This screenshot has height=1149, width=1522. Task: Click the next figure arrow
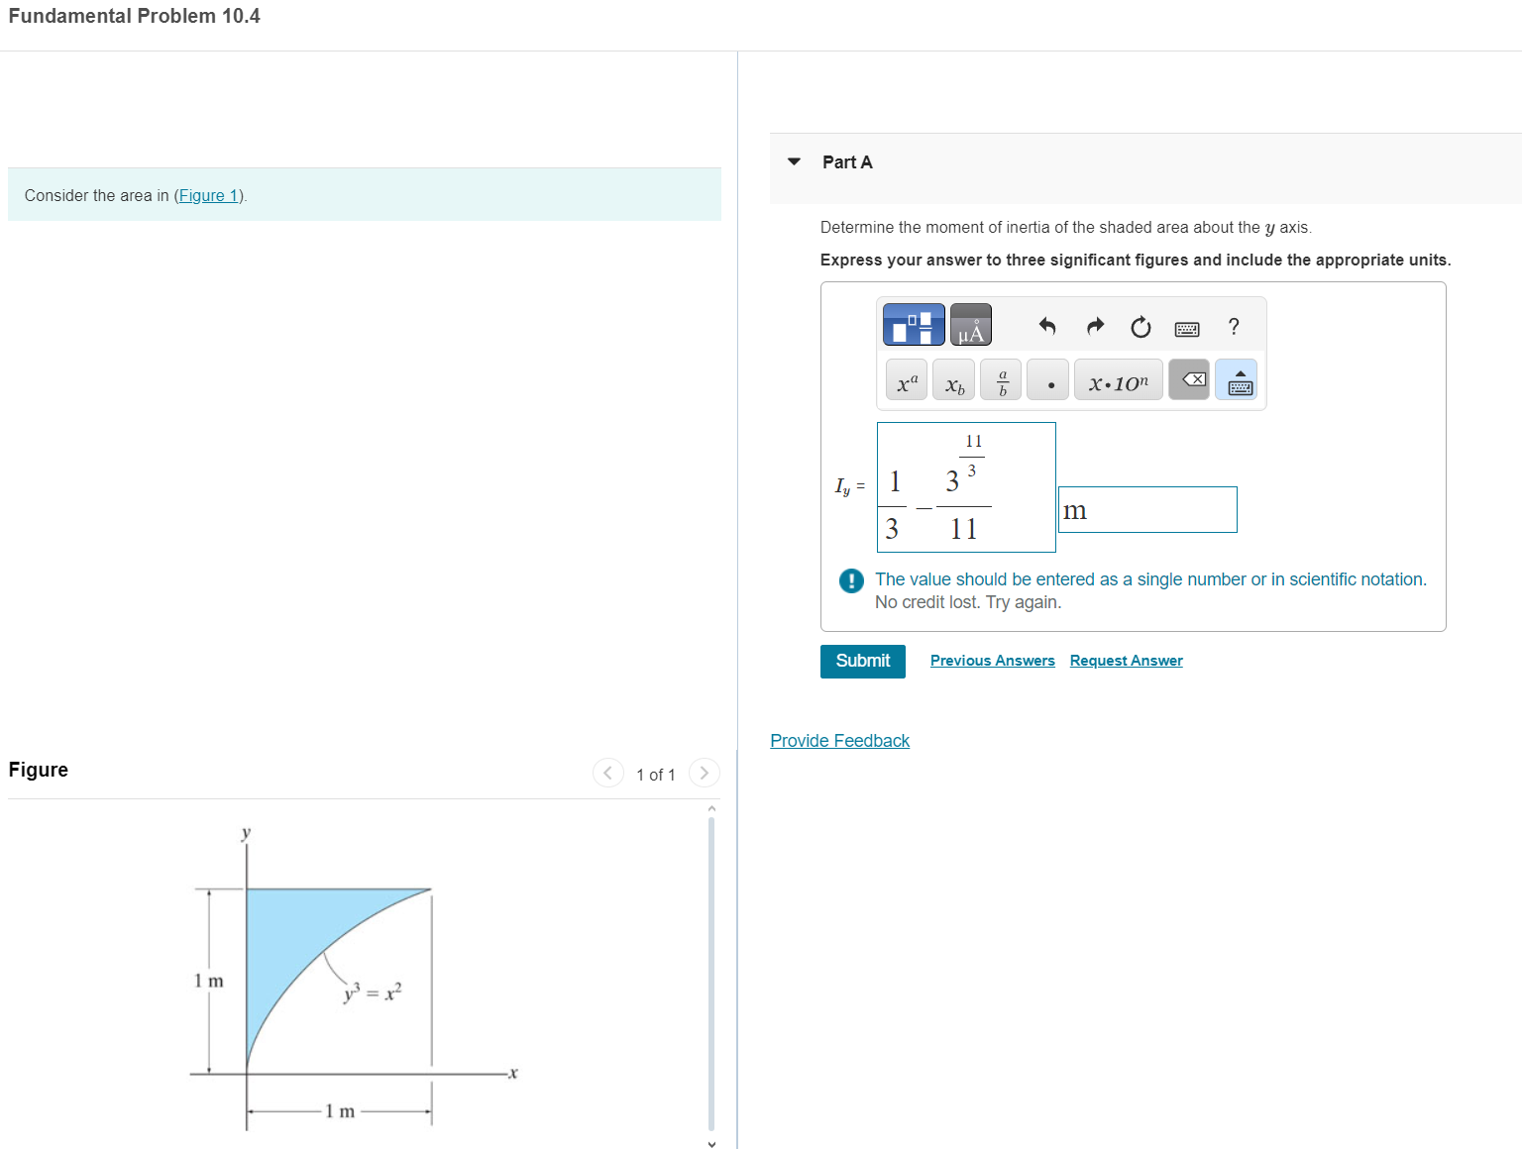(704, 773)
